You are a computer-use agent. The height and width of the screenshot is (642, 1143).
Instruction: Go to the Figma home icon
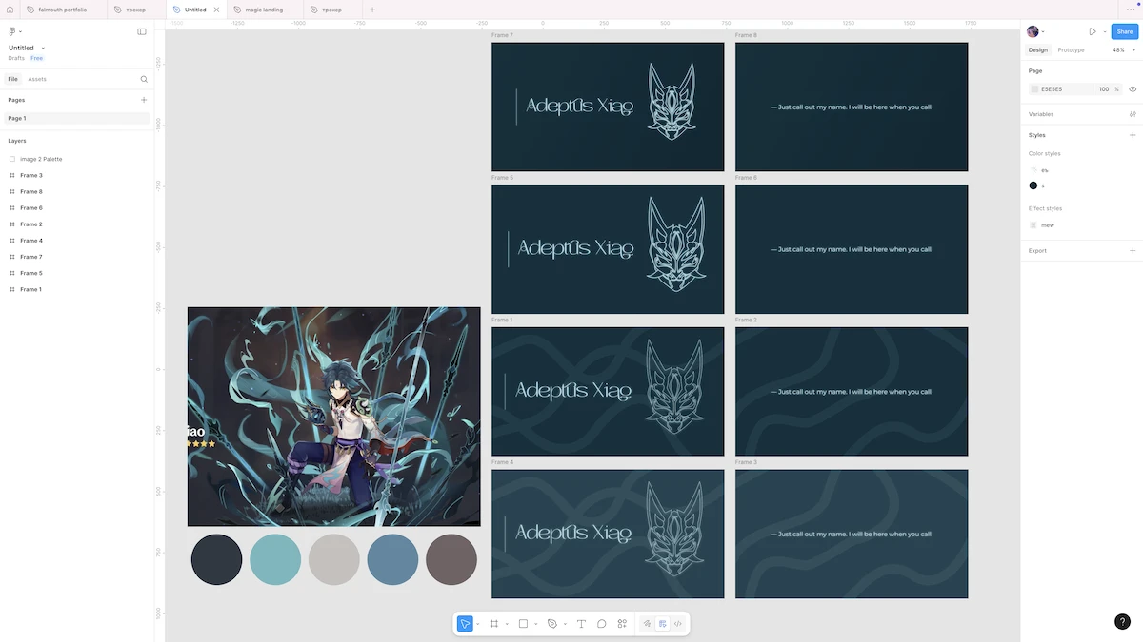click(10, 10)
